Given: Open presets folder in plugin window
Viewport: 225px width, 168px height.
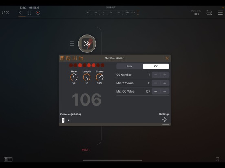Looking at the screenshot, I should coord(81,58).
